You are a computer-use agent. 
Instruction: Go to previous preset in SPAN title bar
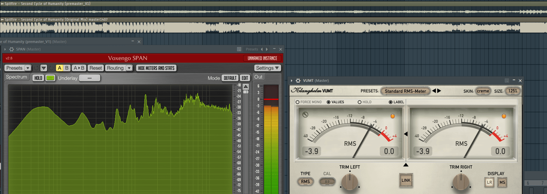pos(262,49)
